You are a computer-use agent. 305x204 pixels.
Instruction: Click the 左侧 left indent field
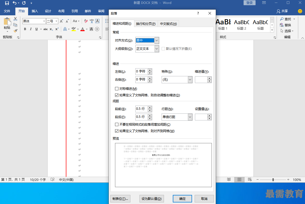[x=142, y=72]
